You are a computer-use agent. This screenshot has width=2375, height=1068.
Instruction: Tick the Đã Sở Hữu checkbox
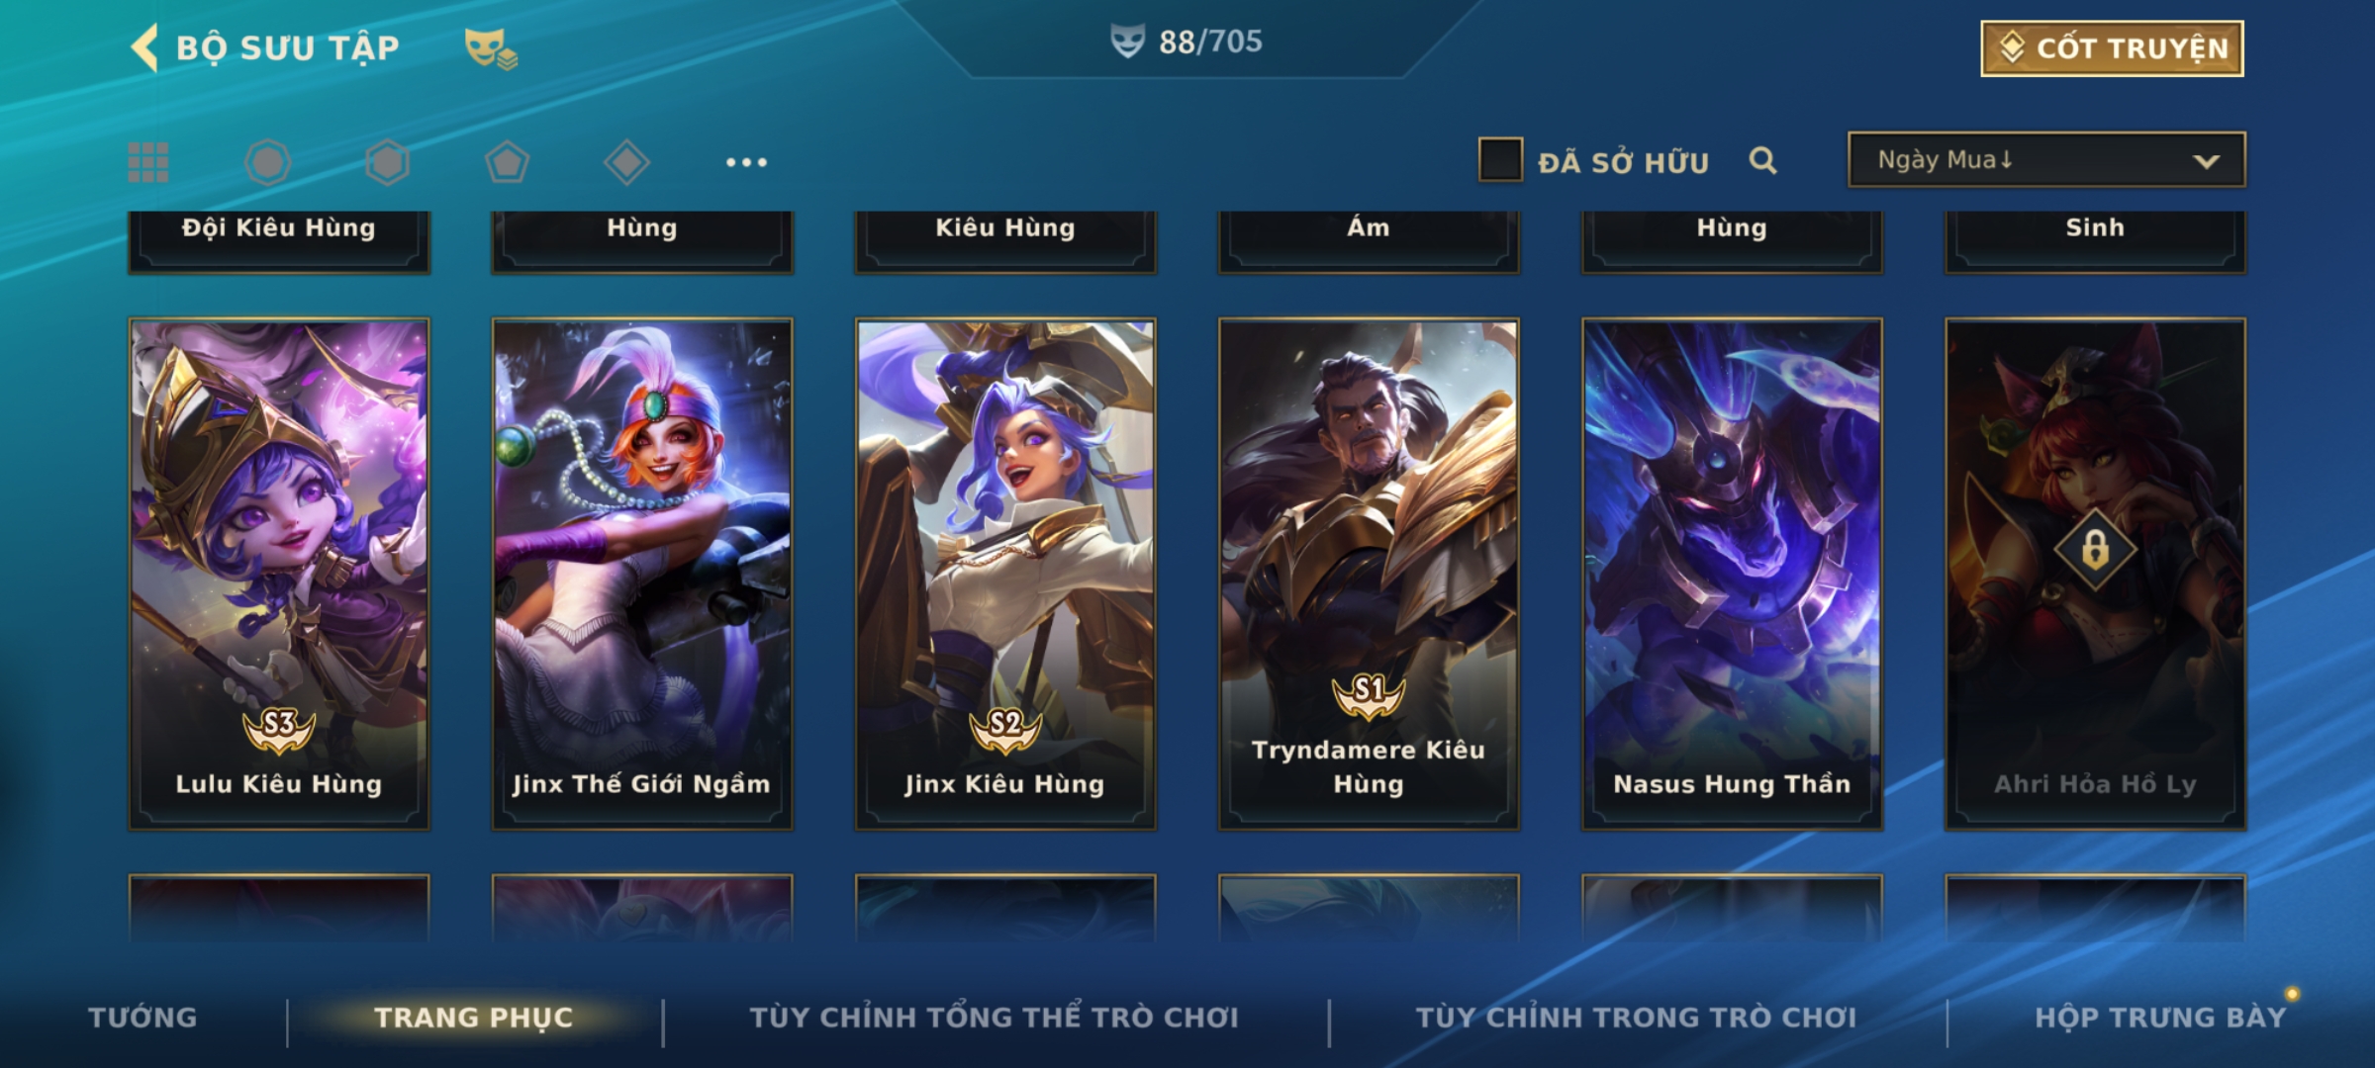pos(1500,160)
